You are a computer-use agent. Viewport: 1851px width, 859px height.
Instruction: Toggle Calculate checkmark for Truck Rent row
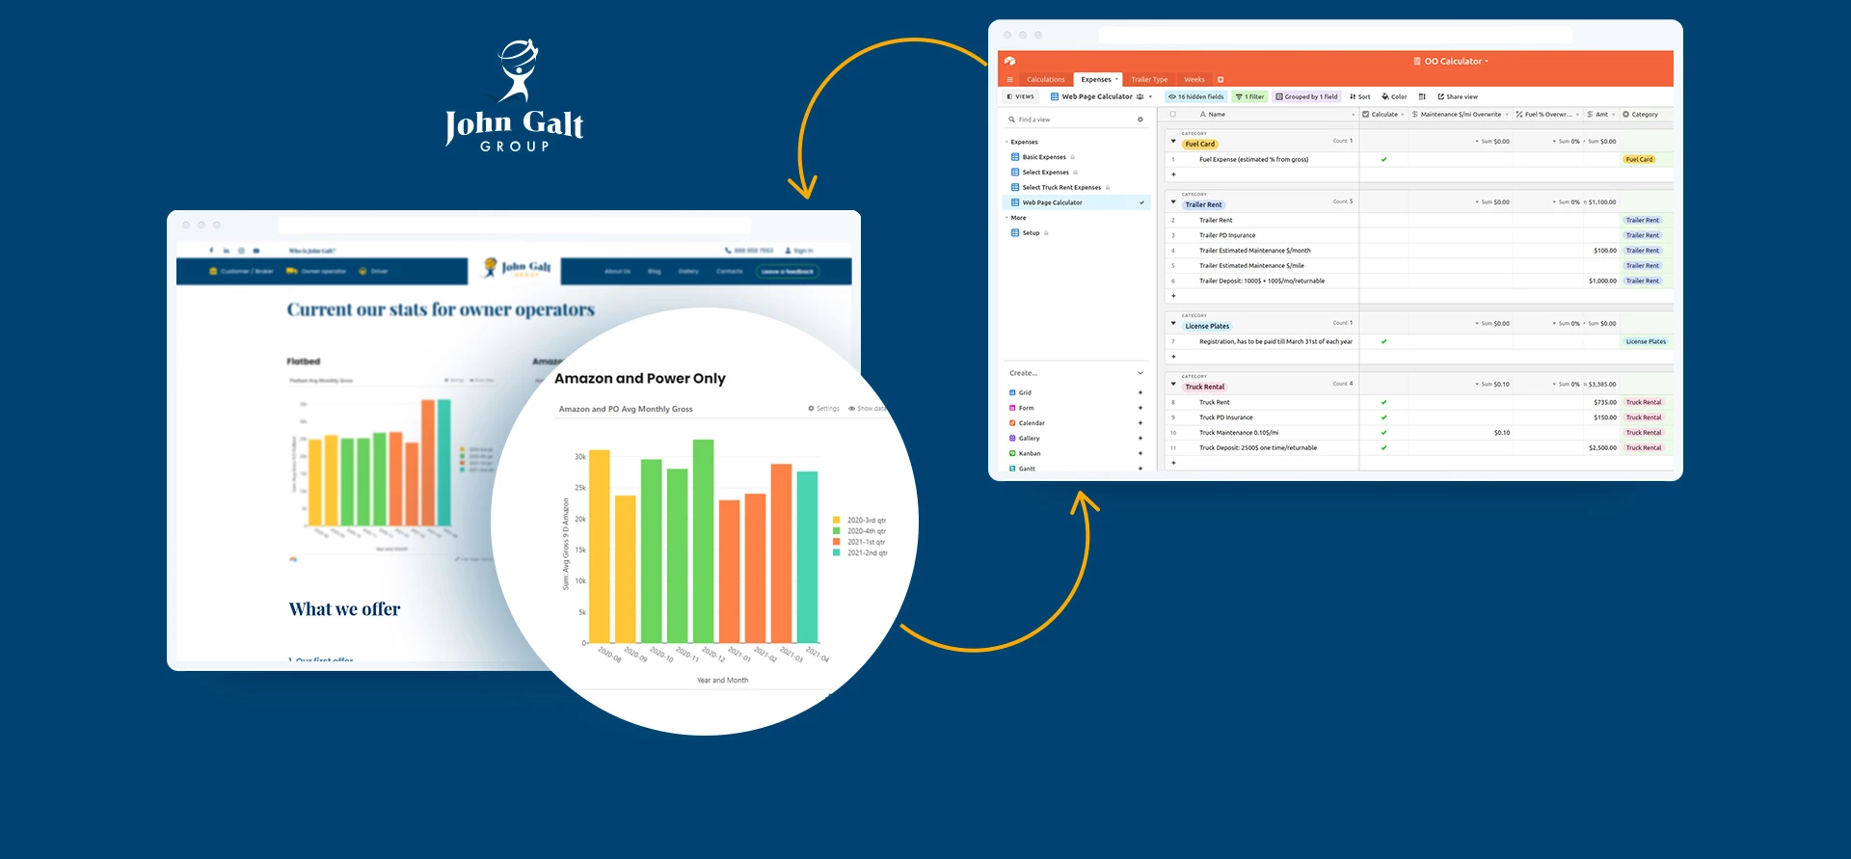coord(1383,402)
